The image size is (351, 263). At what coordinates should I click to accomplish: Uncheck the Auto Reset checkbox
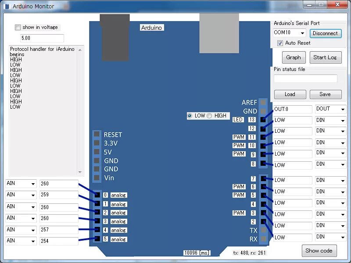tap(280, 43)
